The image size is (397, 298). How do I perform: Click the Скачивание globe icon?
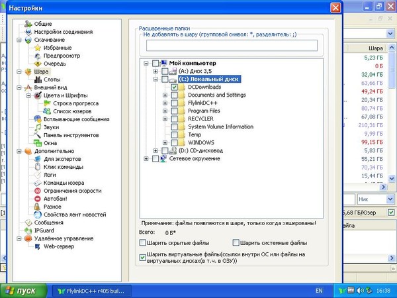pos(28,40)
